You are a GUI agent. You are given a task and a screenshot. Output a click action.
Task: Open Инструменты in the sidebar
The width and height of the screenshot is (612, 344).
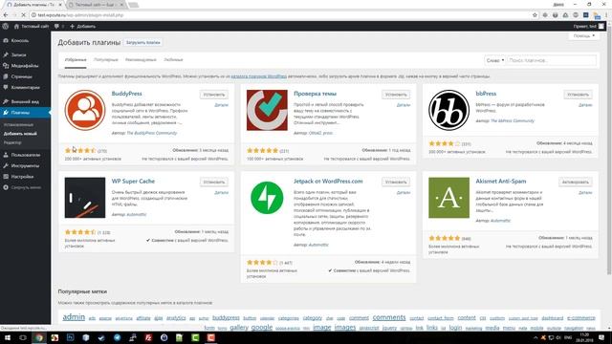pyautogui.click(x=25, y=165)
